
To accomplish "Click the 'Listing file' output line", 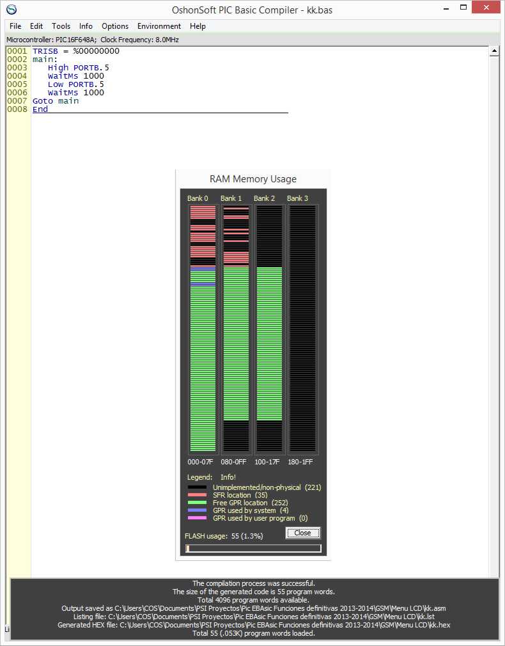I will (x=254, y=617).
